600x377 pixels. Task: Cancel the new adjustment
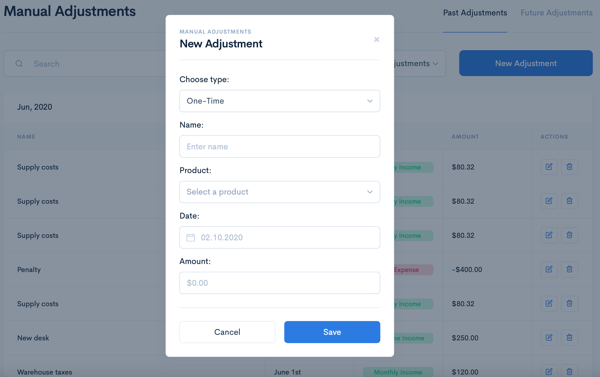[227, 332]
